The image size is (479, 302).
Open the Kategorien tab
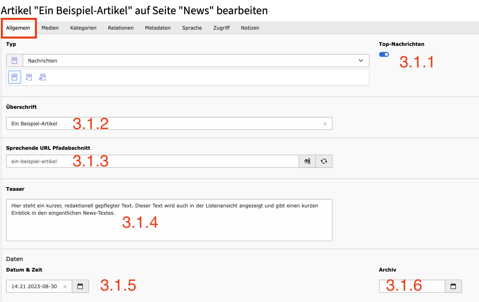pos(83,28)
